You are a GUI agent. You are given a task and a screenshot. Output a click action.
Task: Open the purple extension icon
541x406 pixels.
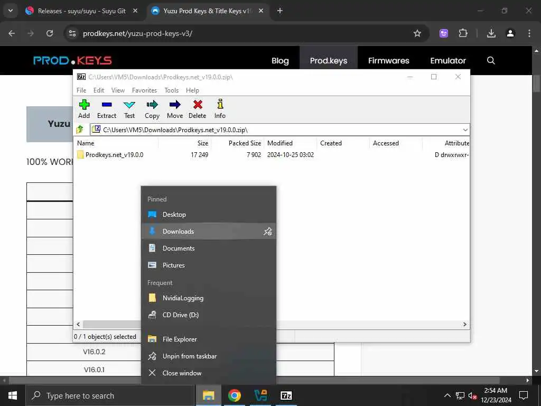click(444, 33)
